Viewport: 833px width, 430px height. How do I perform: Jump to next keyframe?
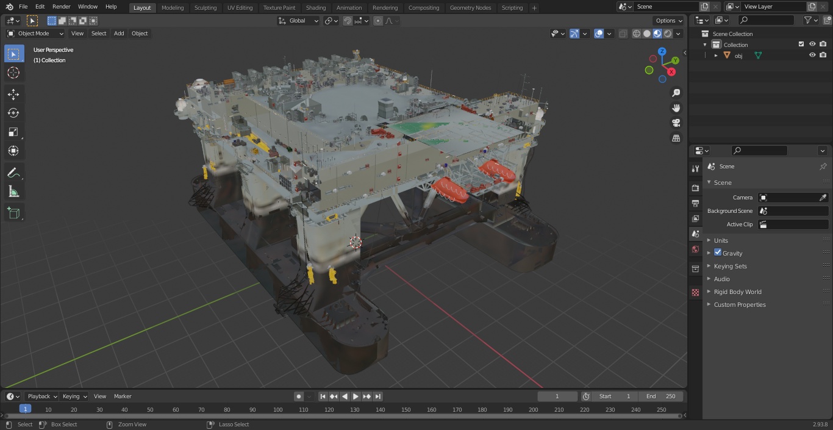coord(366,396)
